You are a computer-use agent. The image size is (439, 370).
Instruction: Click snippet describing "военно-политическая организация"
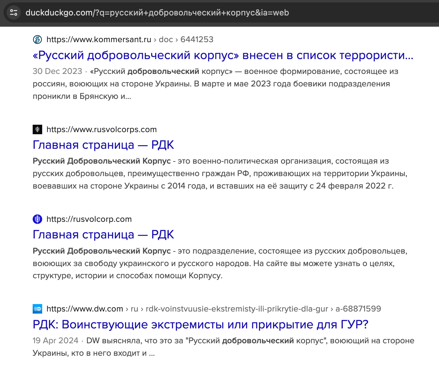tap(220, 173)
